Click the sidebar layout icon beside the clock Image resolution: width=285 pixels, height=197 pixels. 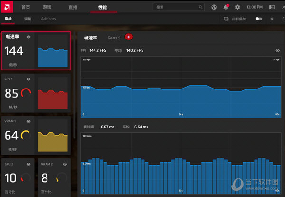tap(272, 7)
